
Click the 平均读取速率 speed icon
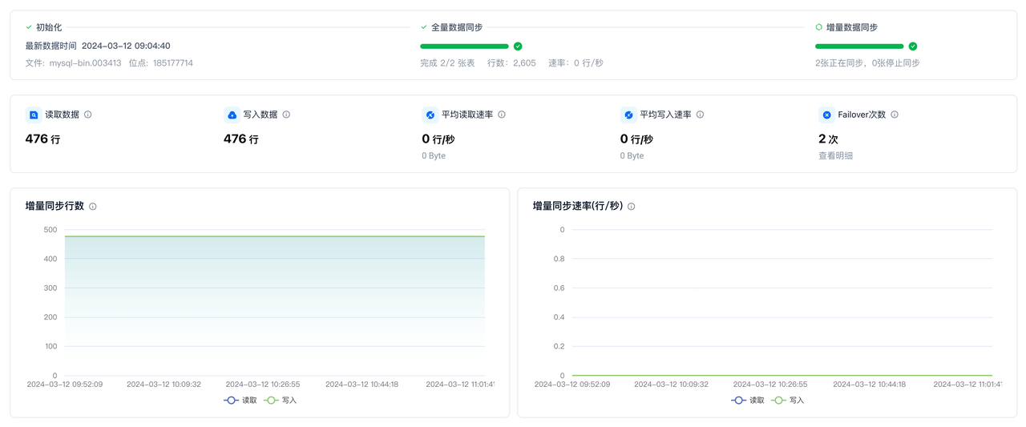(x=430, y=115)
